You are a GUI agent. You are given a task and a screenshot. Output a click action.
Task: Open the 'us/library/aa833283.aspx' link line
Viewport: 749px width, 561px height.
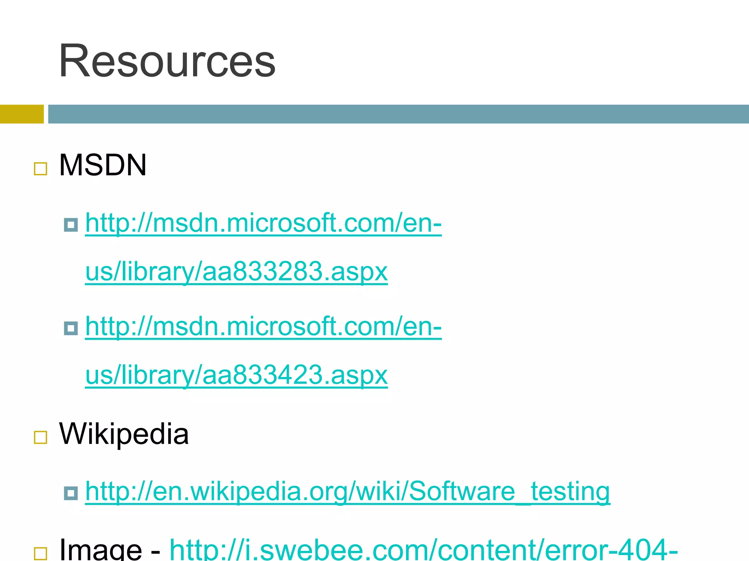[x=236, y=271]
